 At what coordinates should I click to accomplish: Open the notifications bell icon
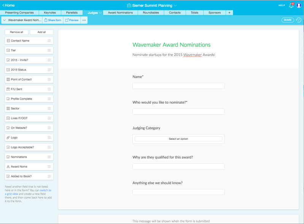(x=291, y=5)
